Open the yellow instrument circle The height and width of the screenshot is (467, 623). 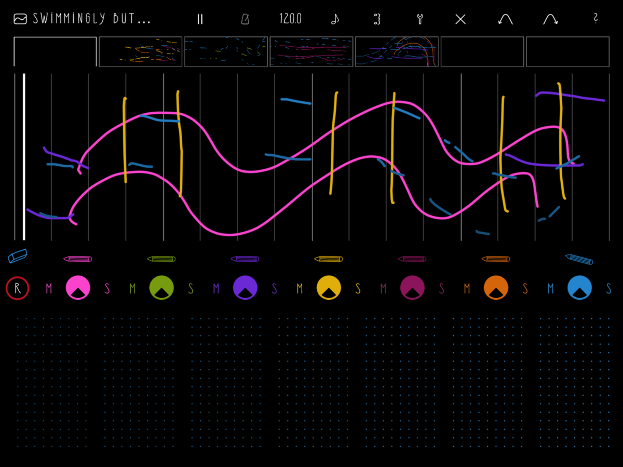(329, 288)
